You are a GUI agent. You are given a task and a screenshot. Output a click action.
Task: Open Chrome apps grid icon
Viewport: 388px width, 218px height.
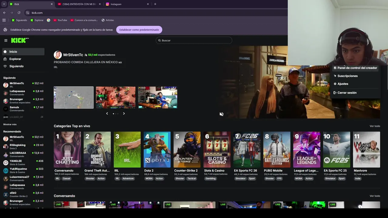coord(4,20)
